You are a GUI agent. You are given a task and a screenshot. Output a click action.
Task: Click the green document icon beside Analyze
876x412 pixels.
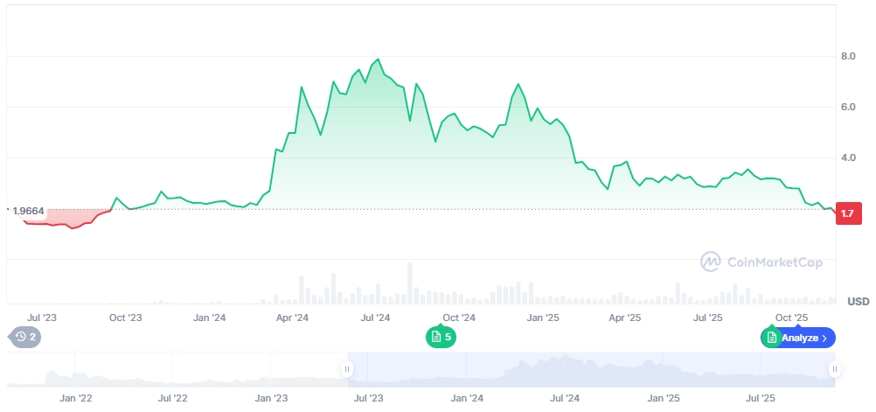point(772,337)
